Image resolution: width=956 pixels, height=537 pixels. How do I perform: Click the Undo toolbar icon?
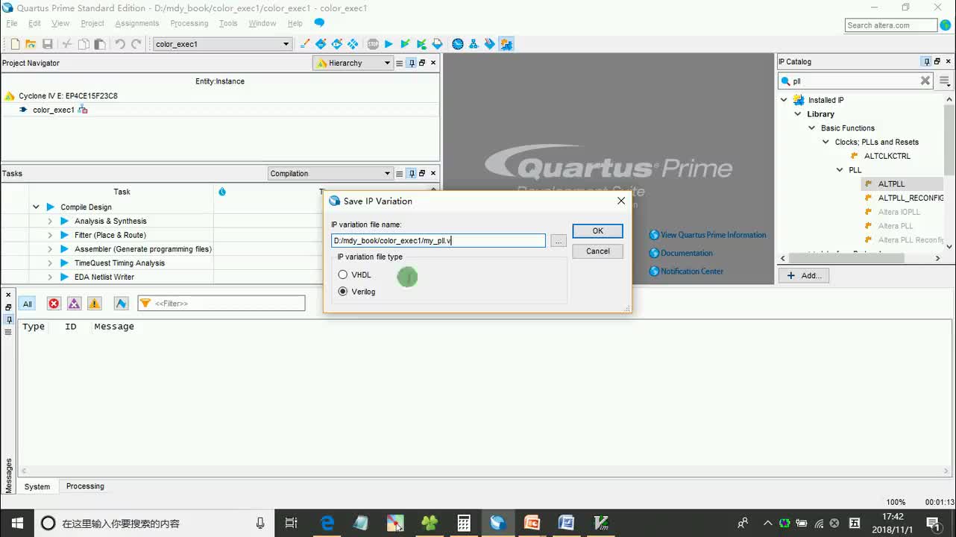pos(120,44)
